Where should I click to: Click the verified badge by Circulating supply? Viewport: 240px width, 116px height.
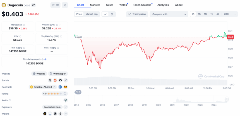click(45, 59)
